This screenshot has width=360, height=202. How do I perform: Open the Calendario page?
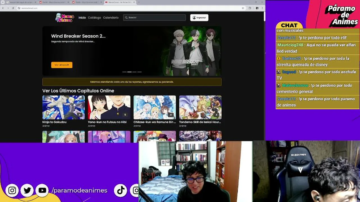tap(111, 17)
